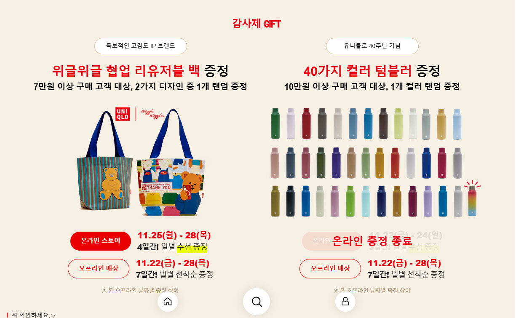Image resolution: width=516 pixels, height=318 pixels.
Task: Click 오프라인 매장 button under reusable bag
Action: [x=99, y=269]
